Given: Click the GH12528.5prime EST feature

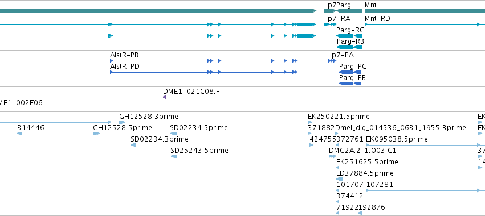Looking at the screenshot, I should [96, 134].
